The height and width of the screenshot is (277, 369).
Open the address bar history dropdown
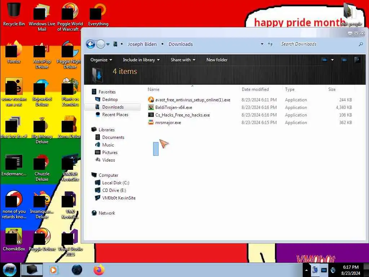[x=262, y=44]
